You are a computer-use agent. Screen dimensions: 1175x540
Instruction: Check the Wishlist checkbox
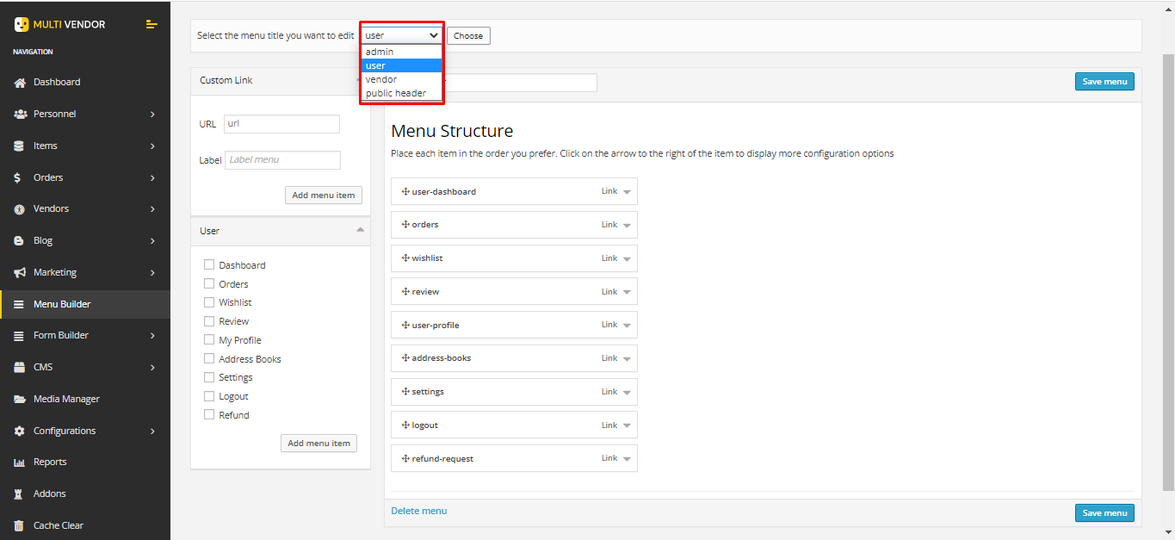209,302
